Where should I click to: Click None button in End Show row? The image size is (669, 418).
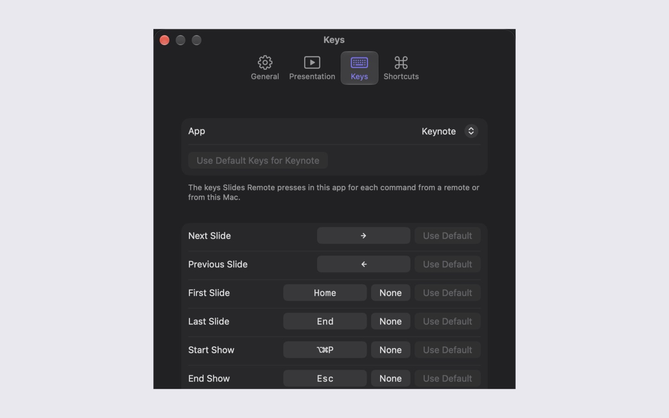click(390, 379)
